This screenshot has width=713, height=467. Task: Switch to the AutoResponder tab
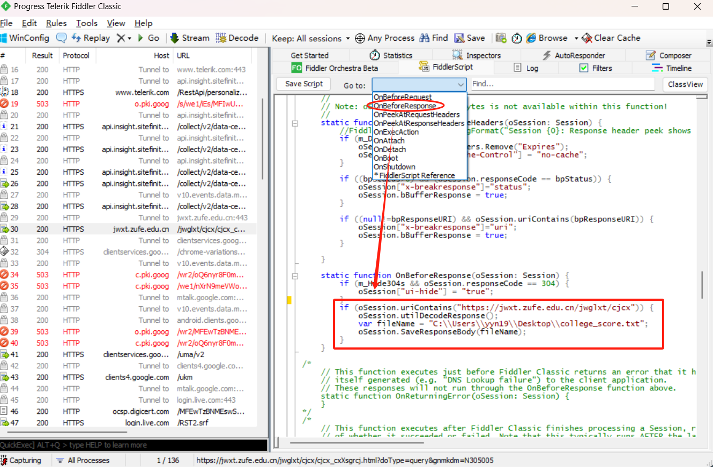573,55
